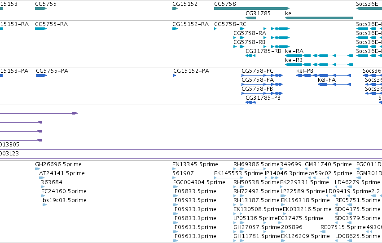Open EST label SD04175.5prime

(x=358, y=209)
